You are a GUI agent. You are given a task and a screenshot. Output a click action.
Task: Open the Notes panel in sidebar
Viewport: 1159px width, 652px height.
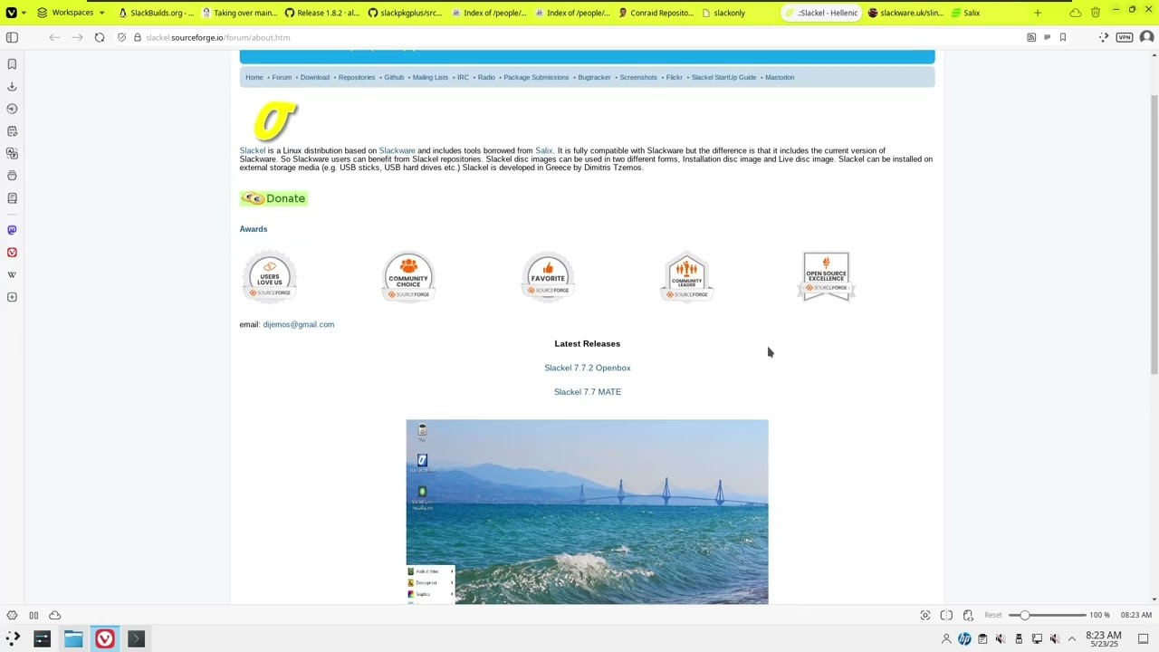click(12, 131)
